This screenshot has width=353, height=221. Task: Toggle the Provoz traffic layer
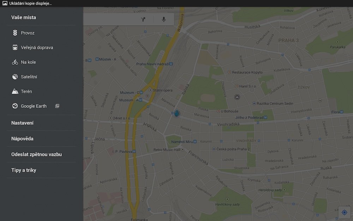(x=28, y=33)
